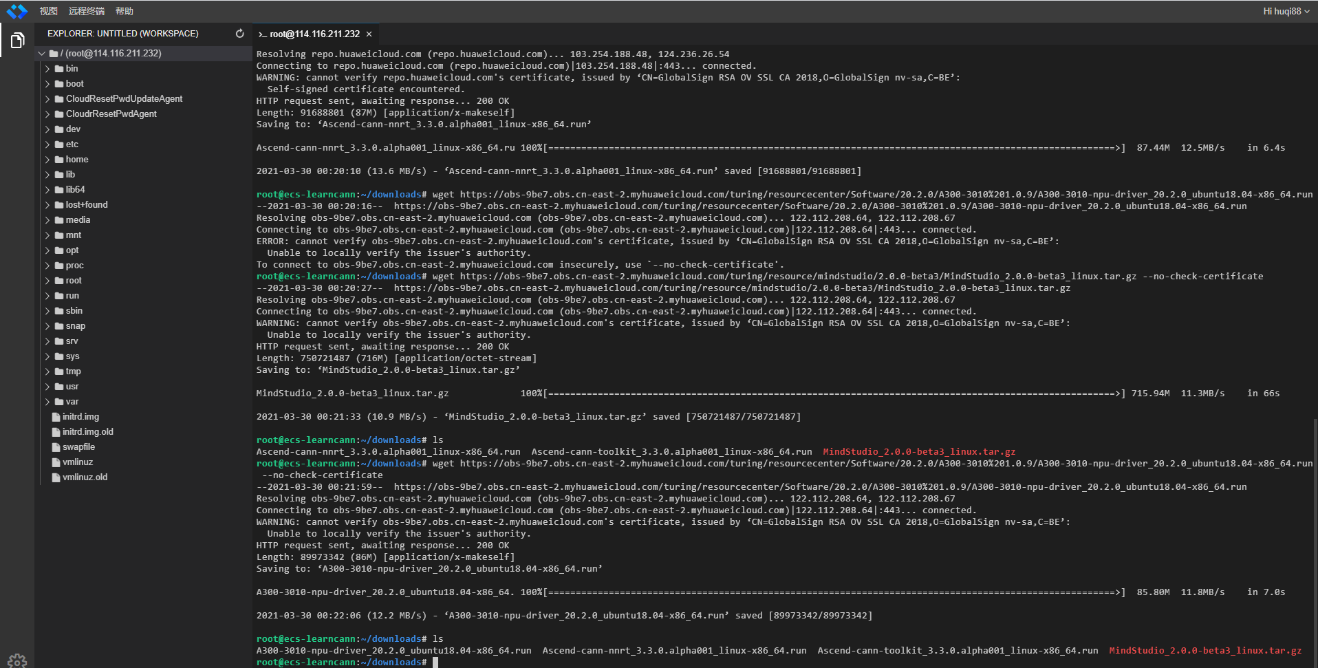The height and width of the screenshot is (668, 1318).
Task: Click the refresh explorer icon
Action: click(x=239, y=33)
